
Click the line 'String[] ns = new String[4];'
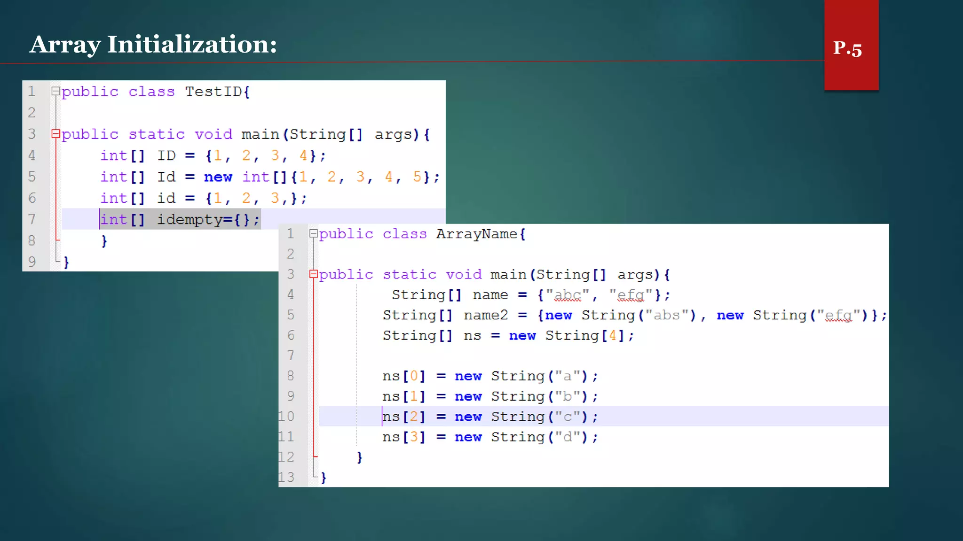point(508,335)
